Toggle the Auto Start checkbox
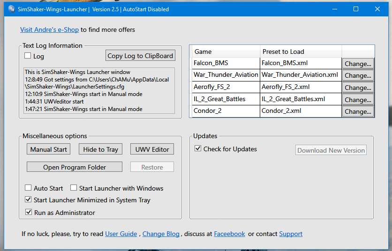The height and width of the screenshot is (251, 392). tap(28, 188)
